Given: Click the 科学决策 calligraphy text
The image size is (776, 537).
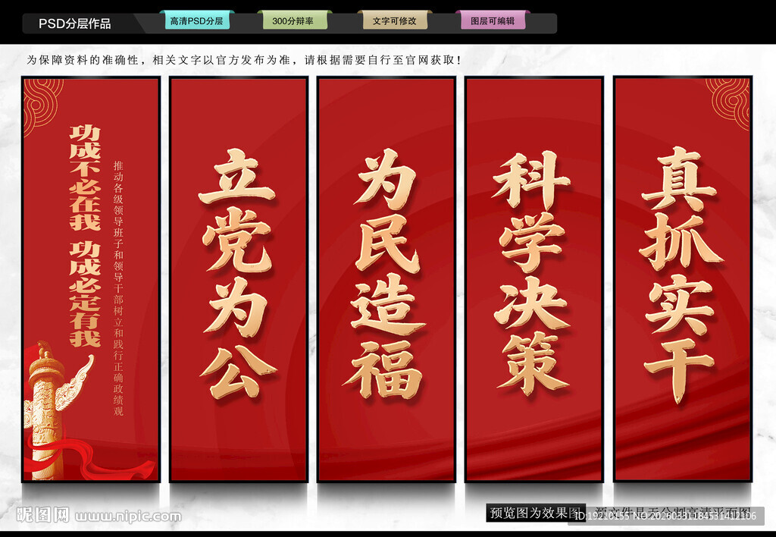Looking at the screenshot, I should (x=532, y=273).
